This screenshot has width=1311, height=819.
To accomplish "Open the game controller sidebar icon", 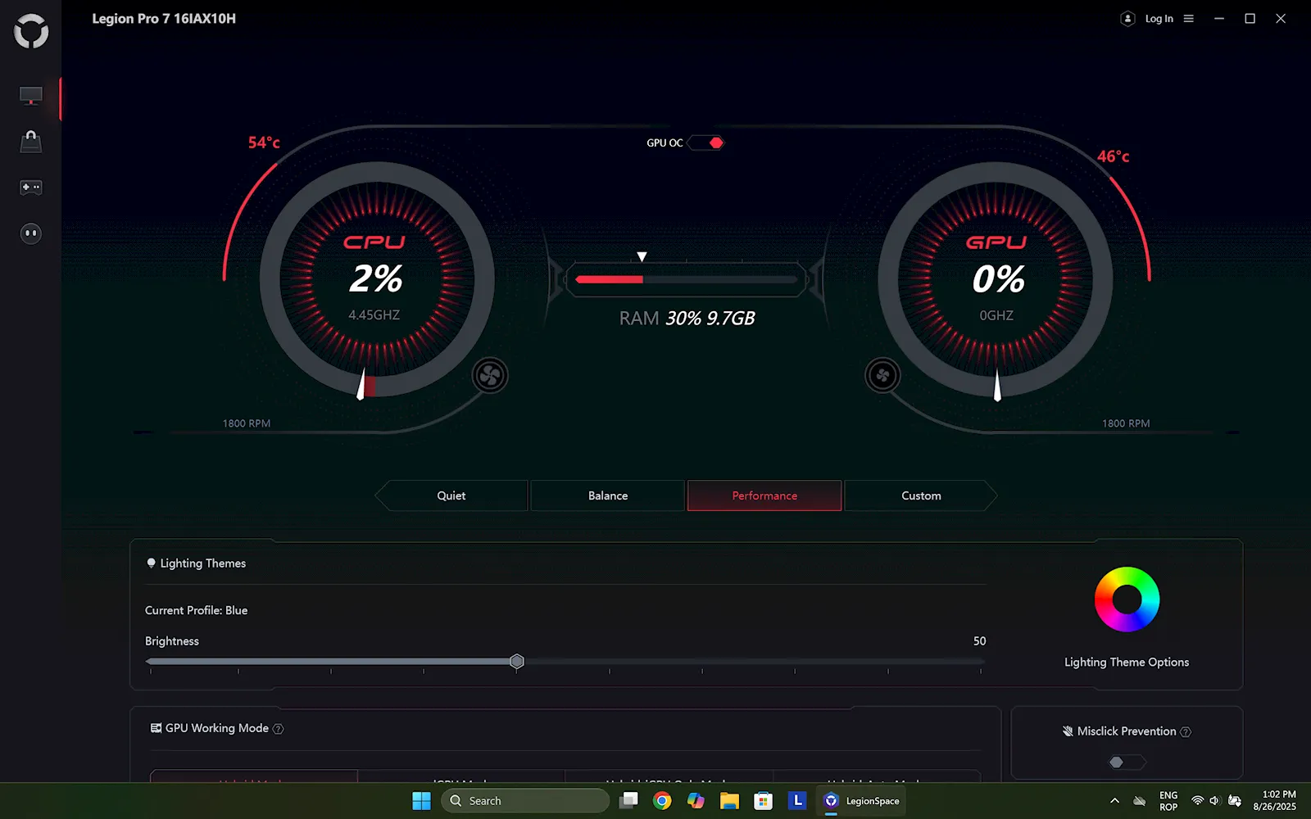I will point(30,188).
